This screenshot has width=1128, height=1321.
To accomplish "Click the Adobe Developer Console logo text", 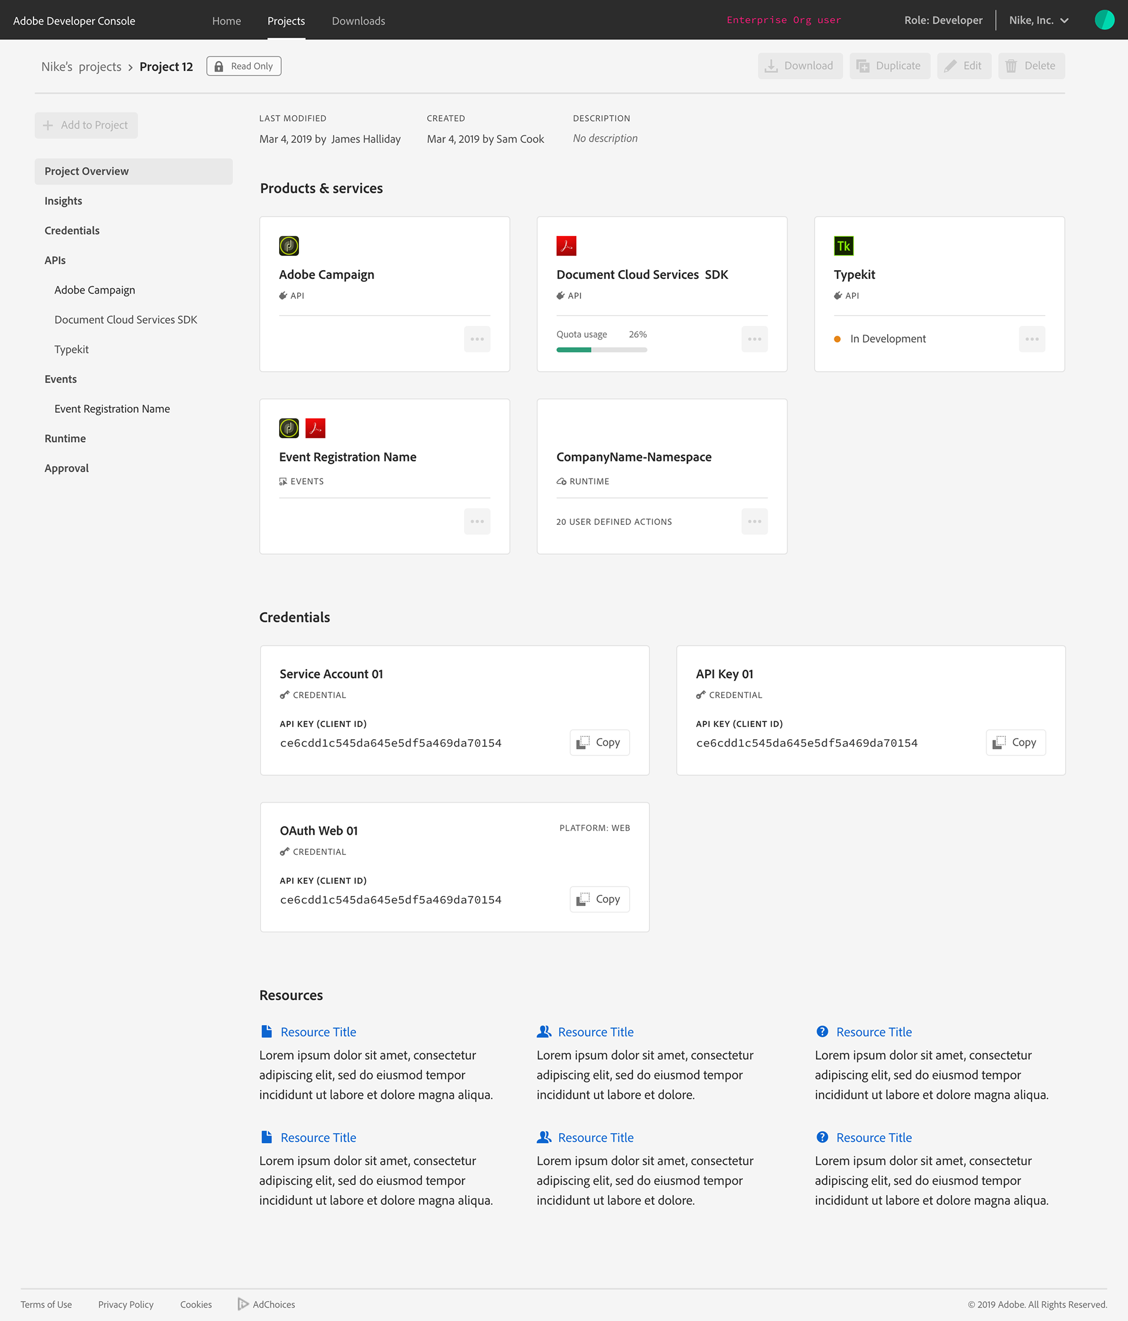I will (74, 21).
